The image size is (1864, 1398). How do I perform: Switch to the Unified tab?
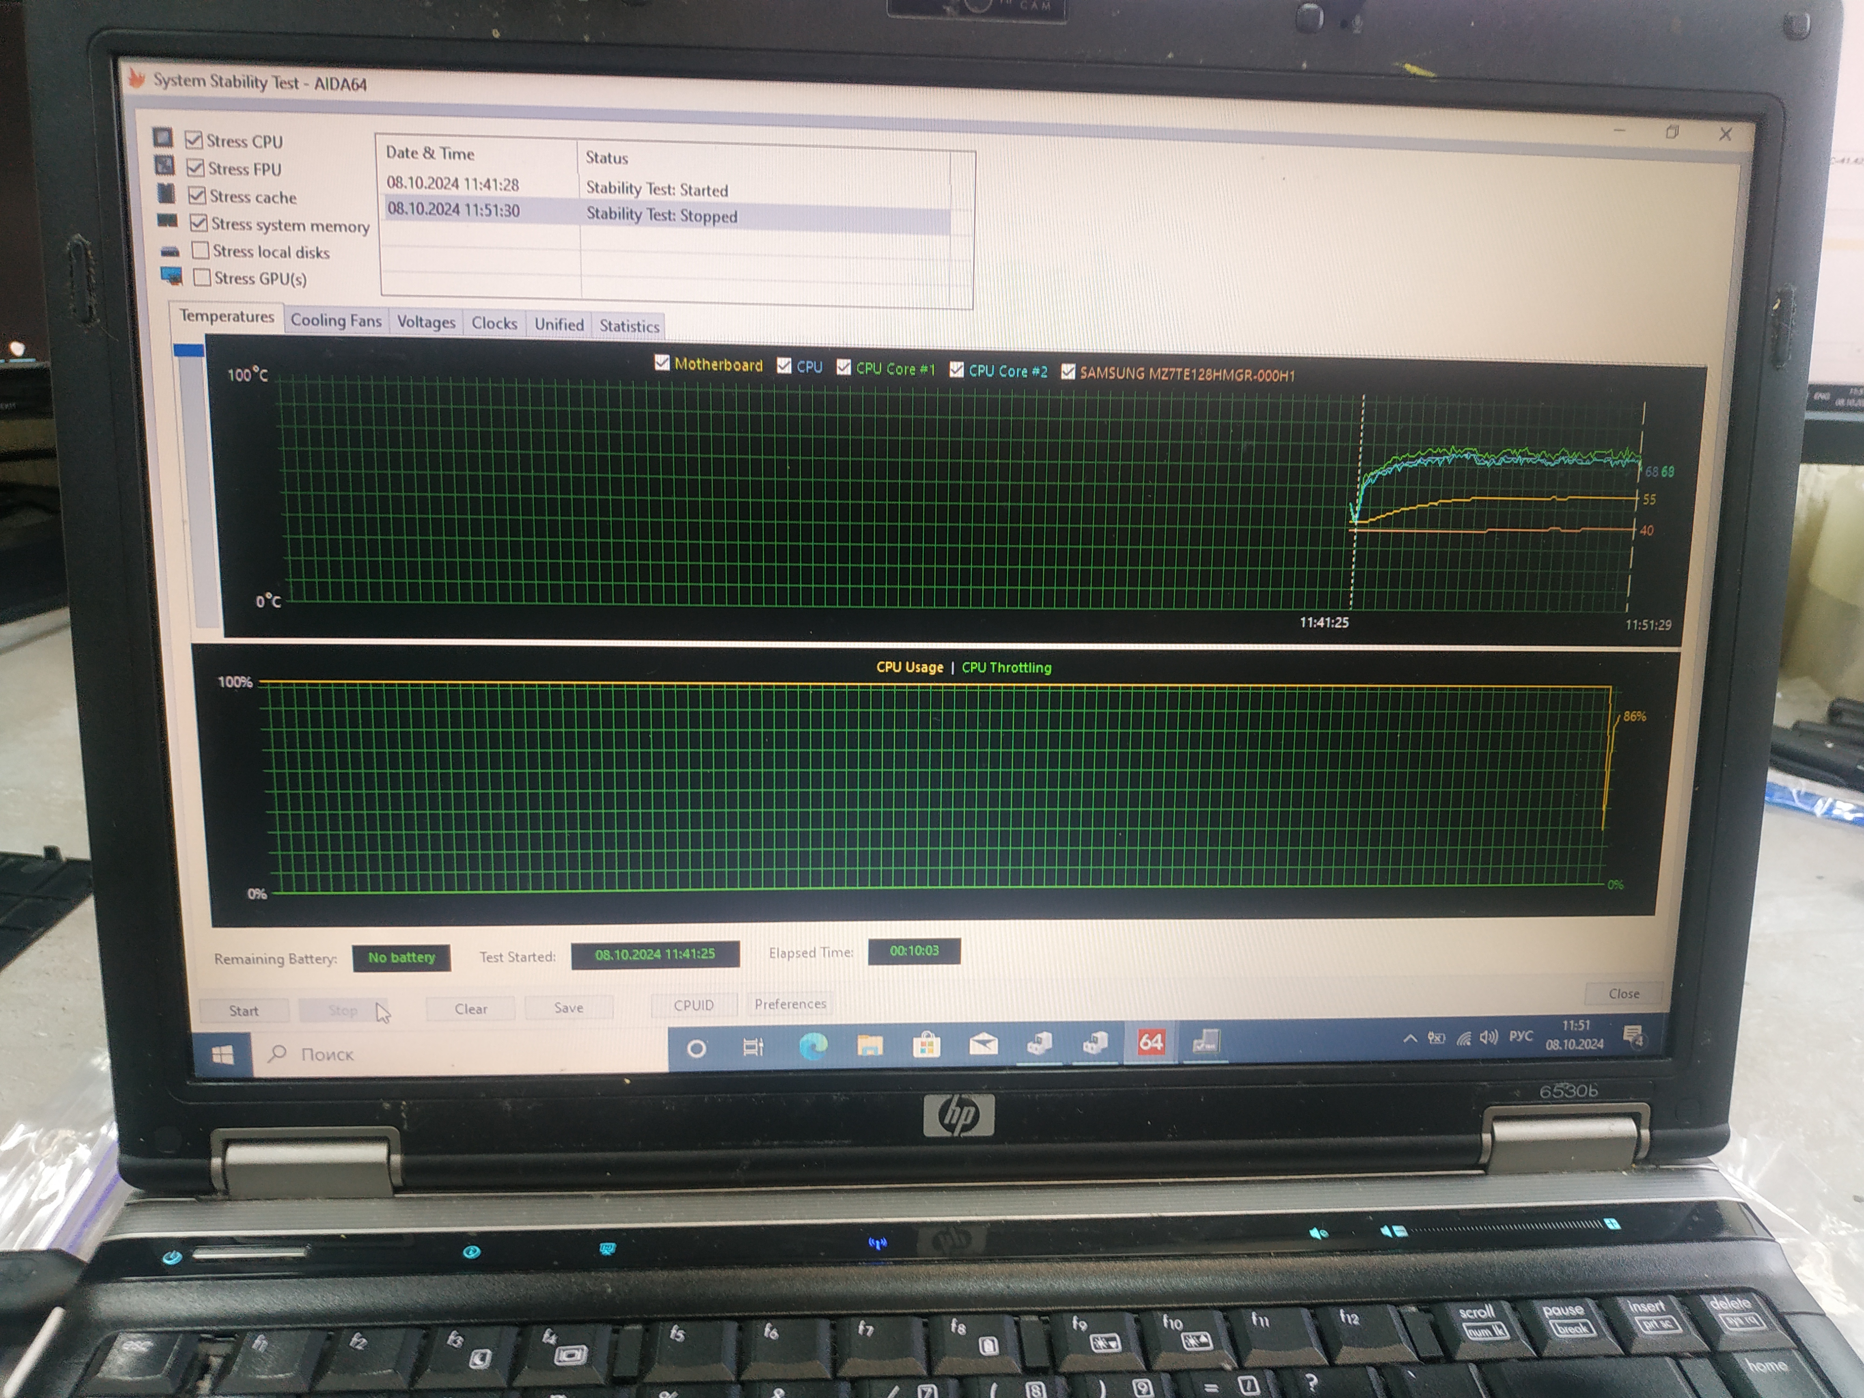(x=559, y=324)
